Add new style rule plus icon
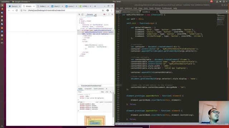 111,92
